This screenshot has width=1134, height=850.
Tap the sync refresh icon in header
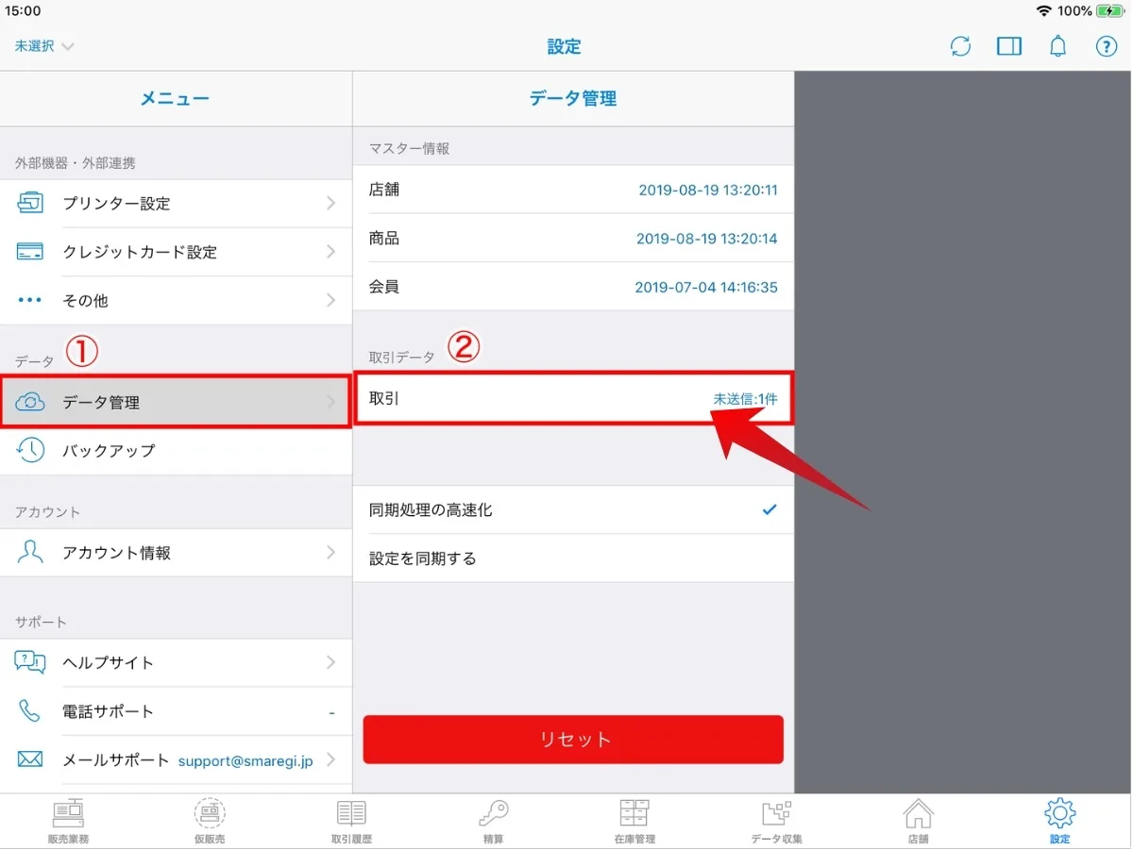coord(960,46)
